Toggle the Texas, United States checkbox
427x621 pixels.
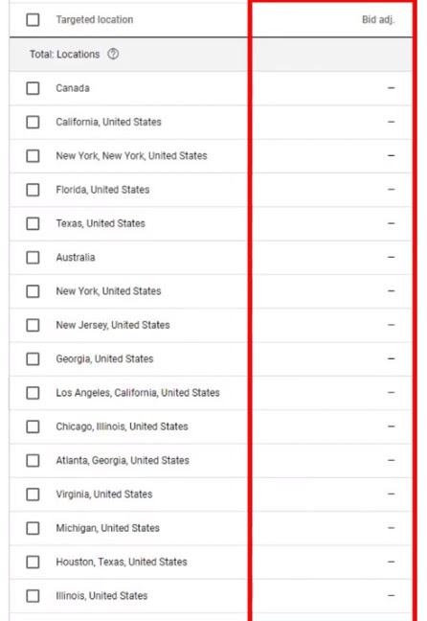point(33,223)
